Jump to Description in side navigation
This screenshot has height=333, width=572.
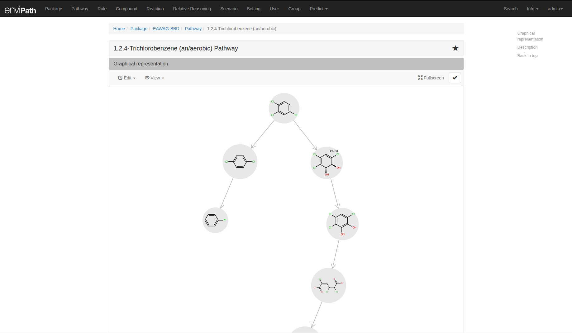[x=527, y=47]
